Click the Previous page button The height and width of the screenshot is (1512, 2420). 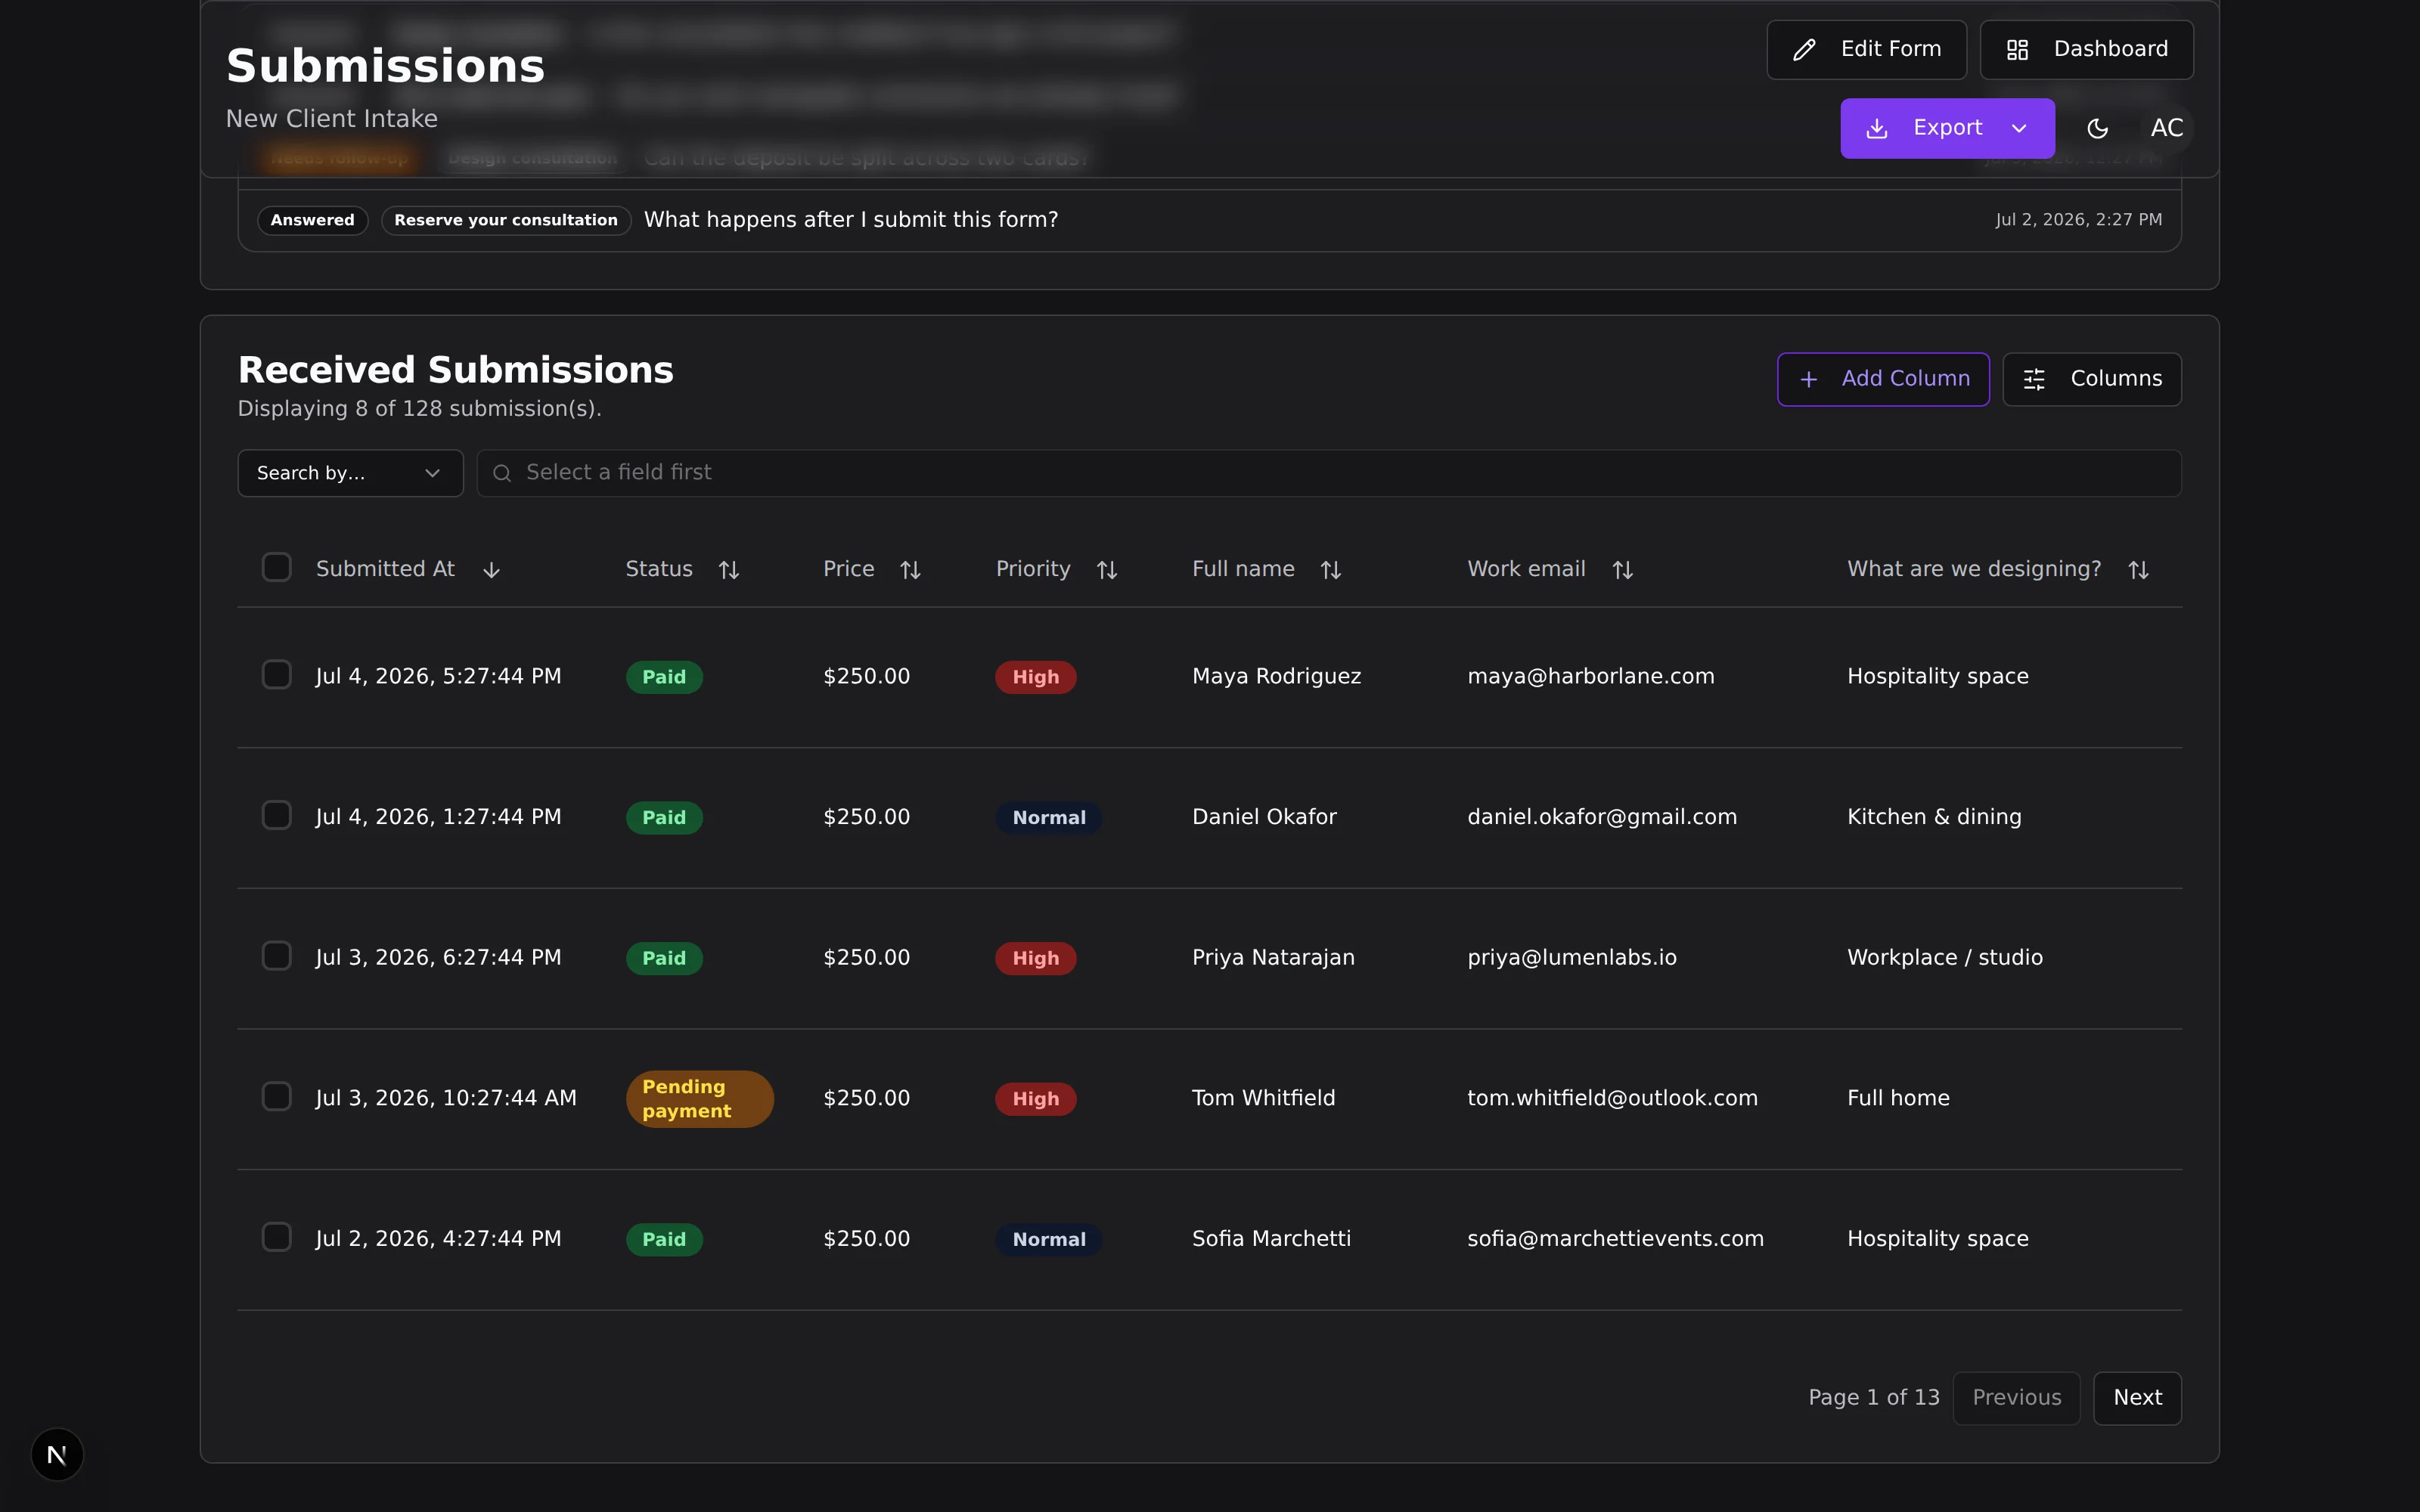tap(2016, 1398)
